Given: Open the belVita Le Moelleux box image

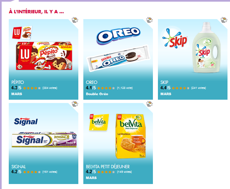Looking at the screenshot, I should coord(131,136).
